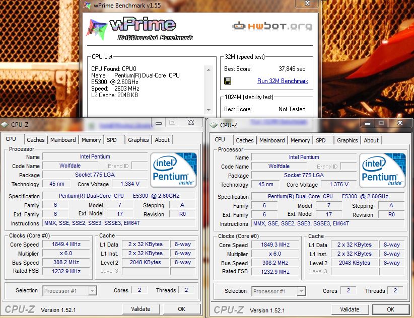
Task: Click Intel Pentium logo in left CPU-Z window
Action: tap(173, 170)
